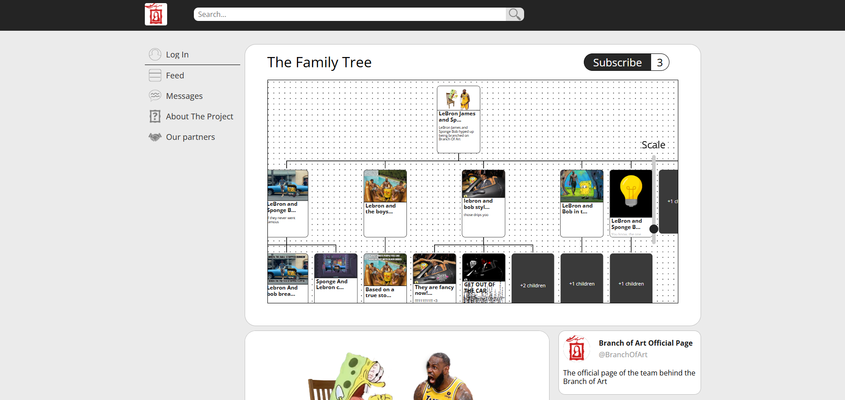
Task: Open Messages from sidebar
Action: click(x=185, y=96)
